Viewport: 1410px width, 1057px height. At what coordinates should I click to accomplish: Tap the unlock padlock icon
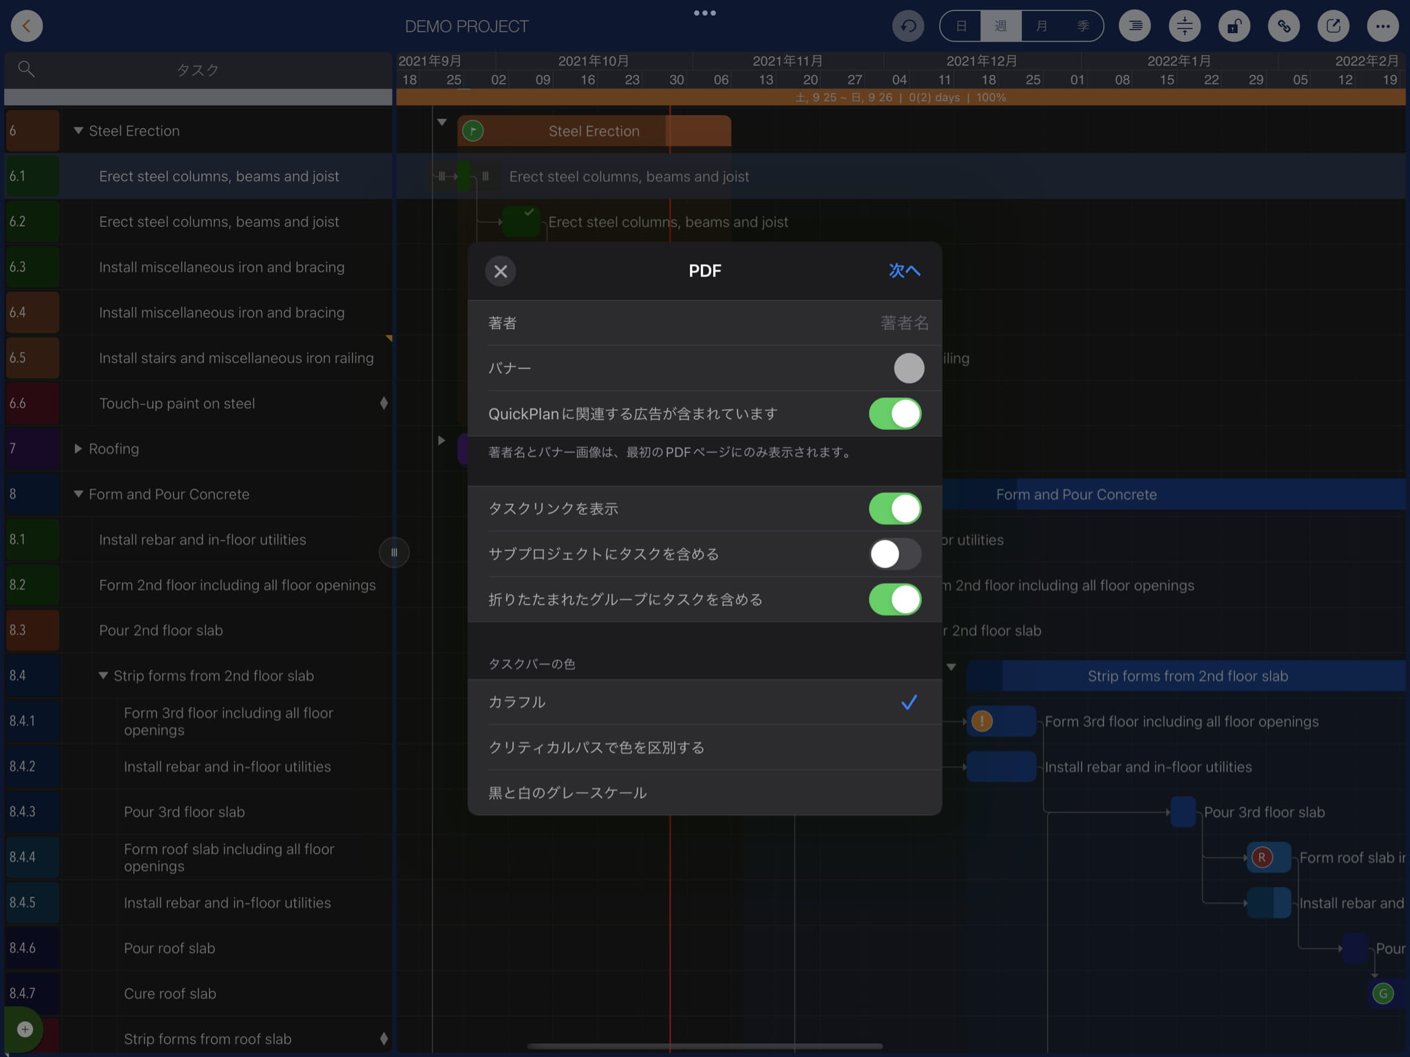pos(1234,26)
